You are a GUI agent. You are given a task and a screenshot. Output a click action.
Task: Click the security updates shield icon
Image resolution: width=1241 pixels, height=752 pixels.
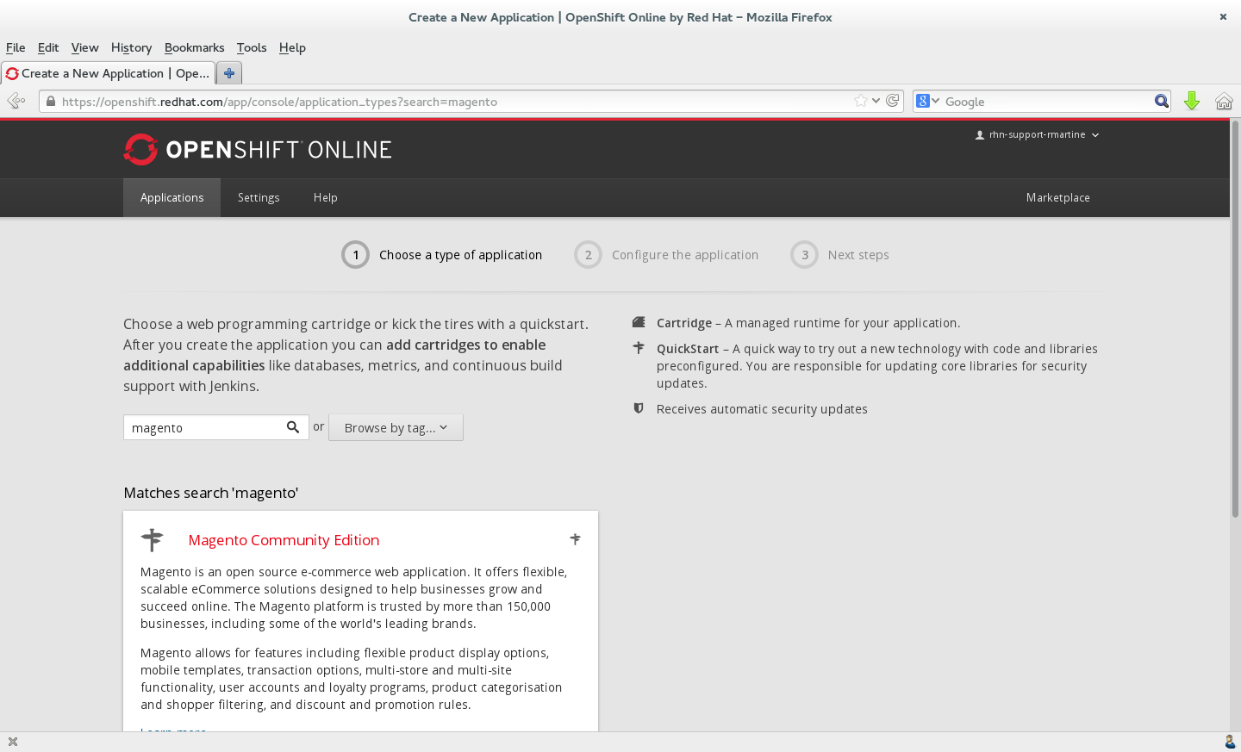[x=639, y=408]
